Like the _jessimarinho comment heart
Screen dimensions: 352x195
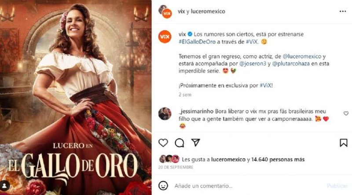pos(346,114)
